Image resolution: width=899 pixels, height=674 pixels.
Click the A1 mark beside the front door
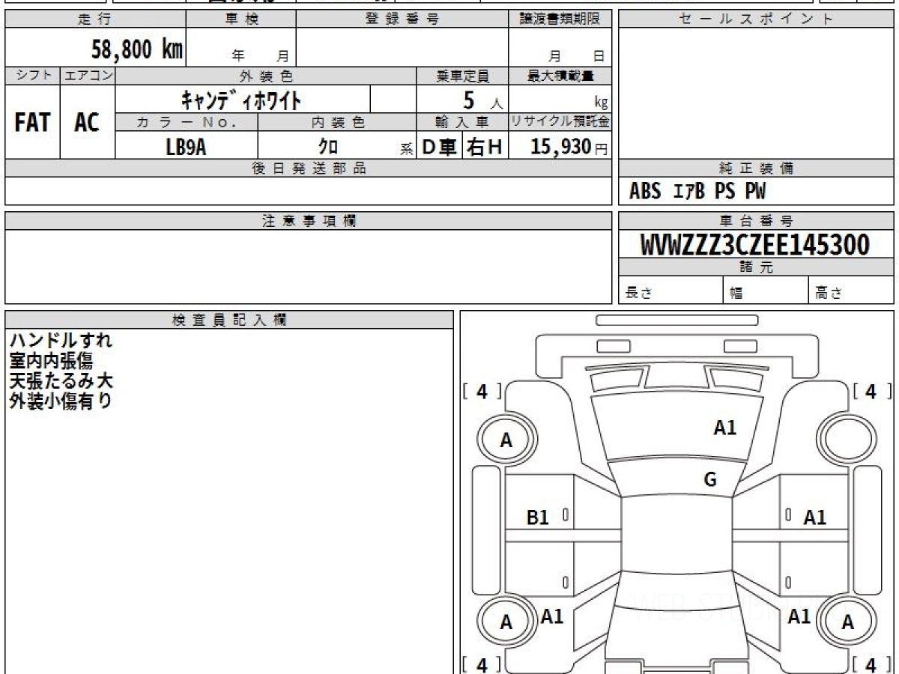814,517
